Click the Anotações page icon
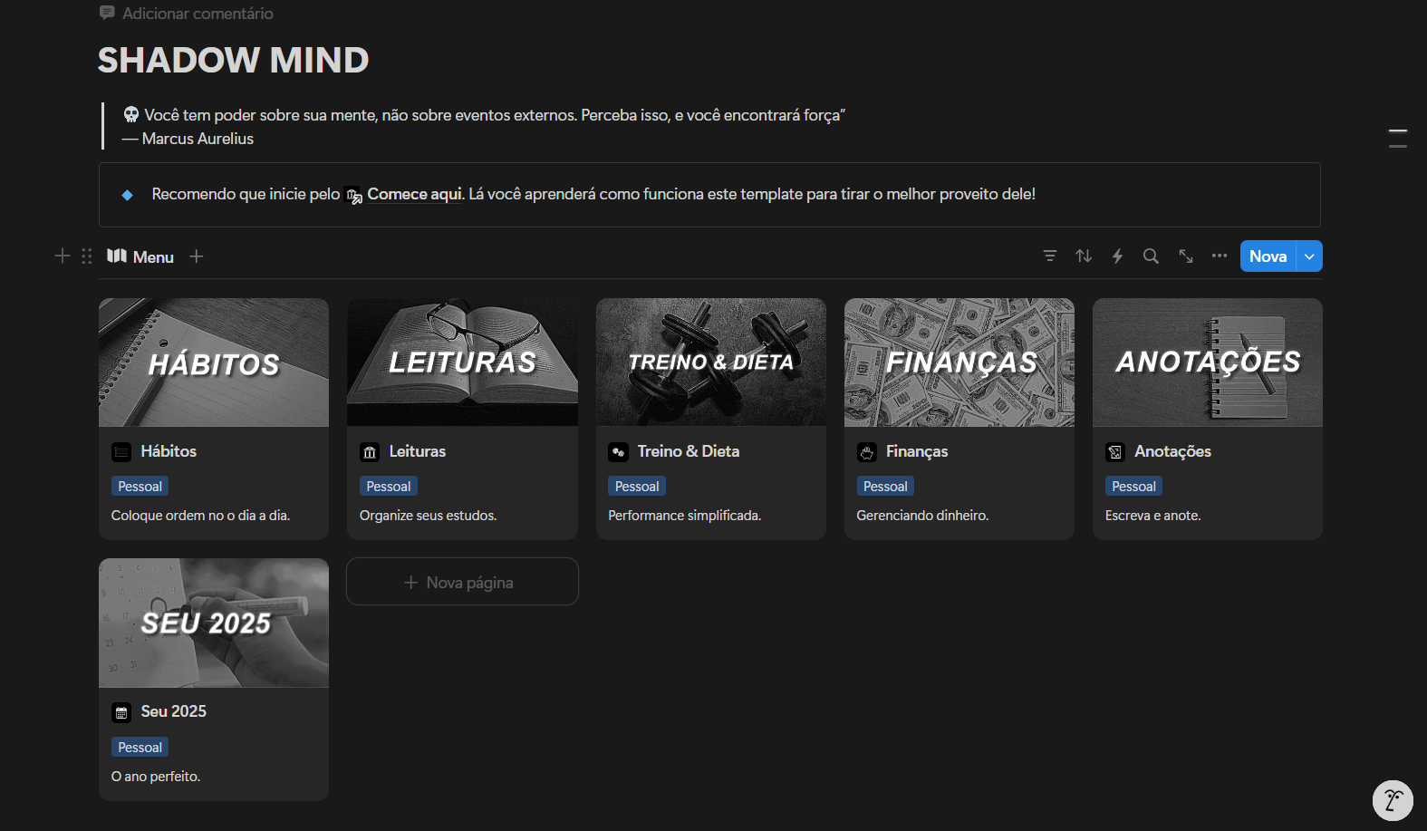Viewport: 1427px width, 831px height. [x=1115, y=452]
